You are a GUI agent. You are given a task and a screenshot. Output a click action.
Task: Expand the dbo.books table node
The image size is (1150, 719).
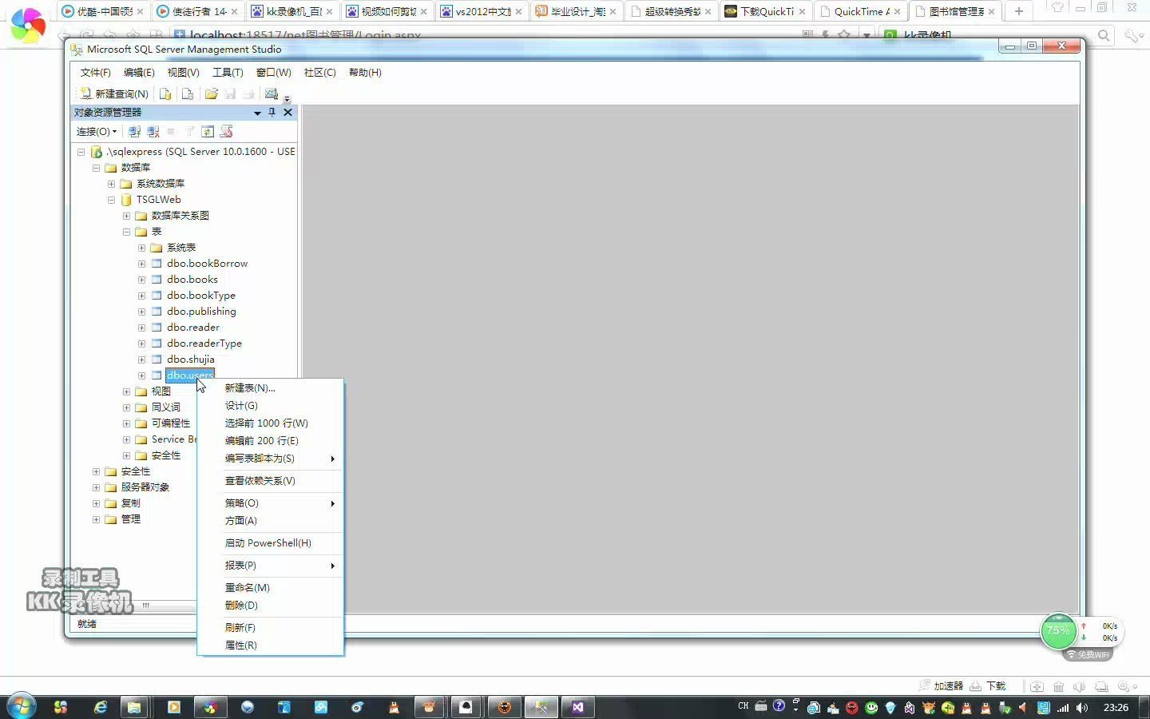point(141,280)
